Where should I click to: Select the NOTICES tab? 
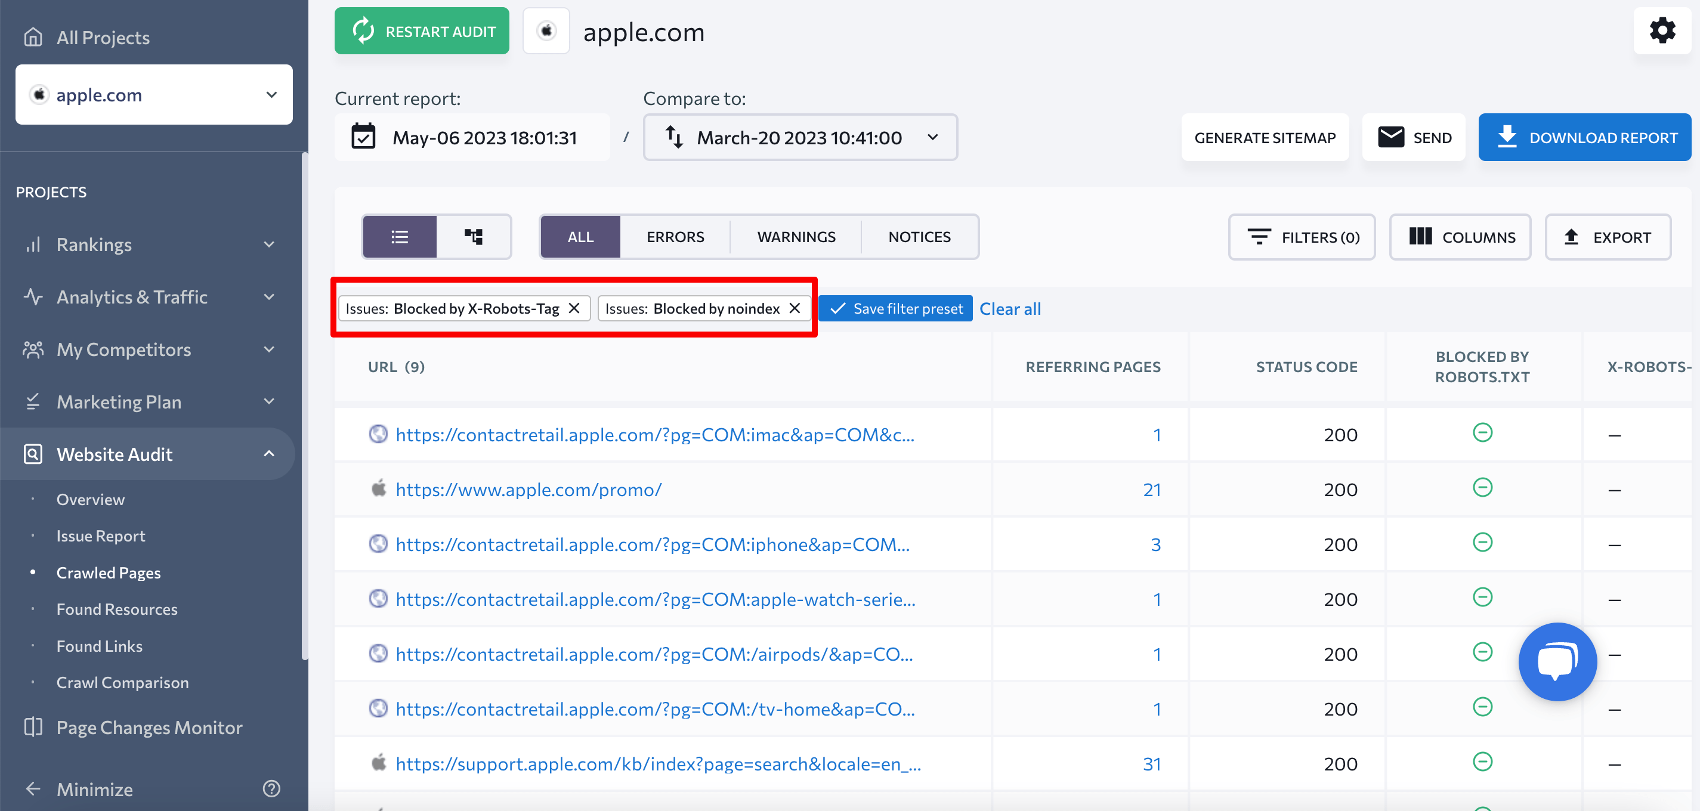coord(919,237)
